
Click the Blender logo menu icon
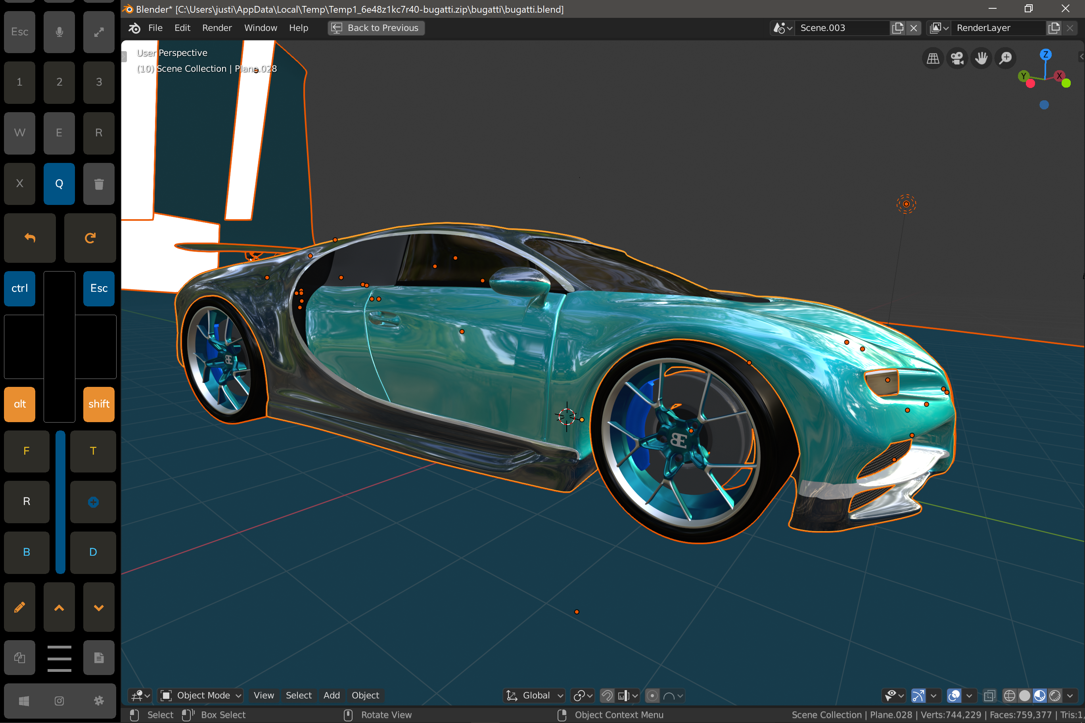[134, 28]
